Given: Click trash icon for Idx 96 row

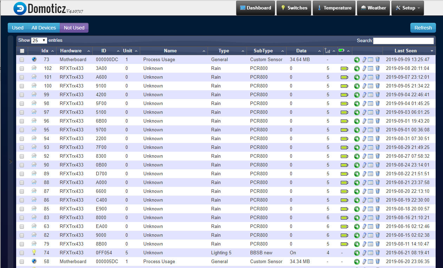Looking at the screenshot, I should 378,121.
